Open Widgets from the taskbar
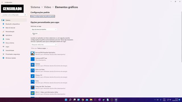The height and width of the screenshot is (102, 182). pos(78,100)
